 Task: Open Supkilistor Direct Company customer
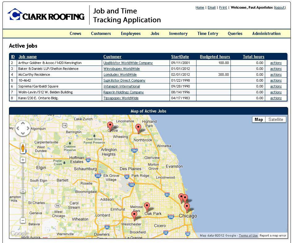124,80
